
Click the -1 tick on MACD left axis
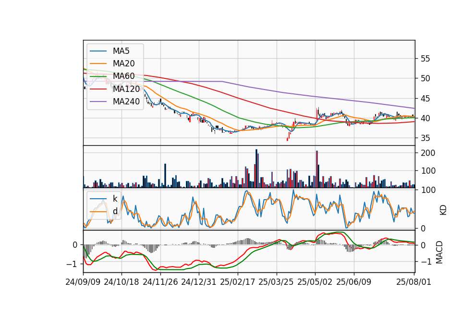72,264
